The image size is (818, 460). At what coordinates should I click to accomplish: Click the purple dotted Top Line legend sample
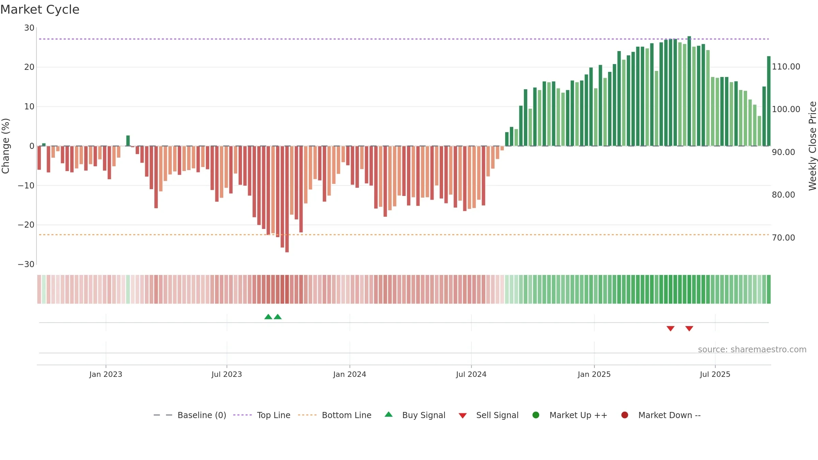[x=242, y=415]
